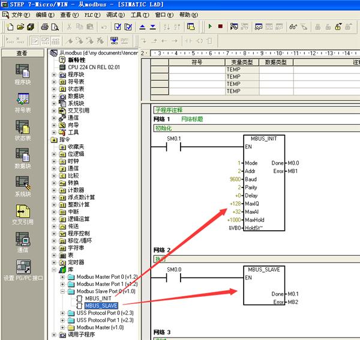Expand Modbus Master Port 0 library
The width and height of the screenshot is (360, 340).
[62, 277]
